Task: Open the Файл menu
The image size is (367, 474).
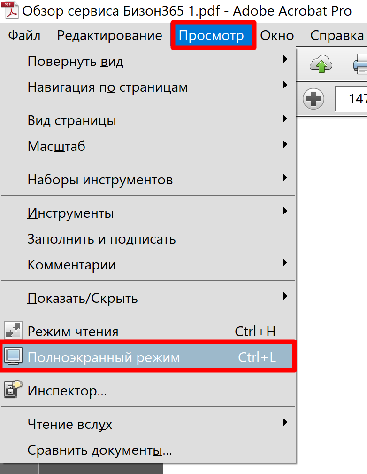Action: [24, 35]
